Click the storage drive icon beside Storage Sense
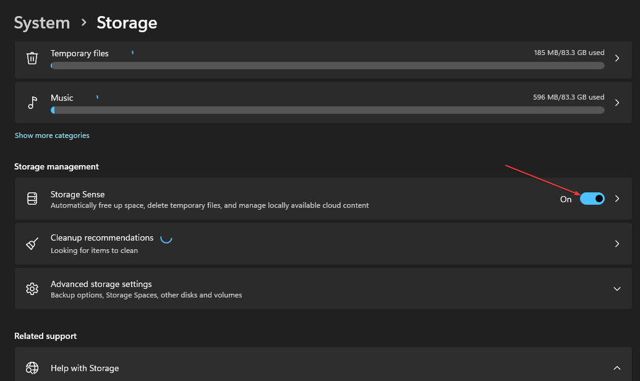640x381 pixels. pos(32,199)
